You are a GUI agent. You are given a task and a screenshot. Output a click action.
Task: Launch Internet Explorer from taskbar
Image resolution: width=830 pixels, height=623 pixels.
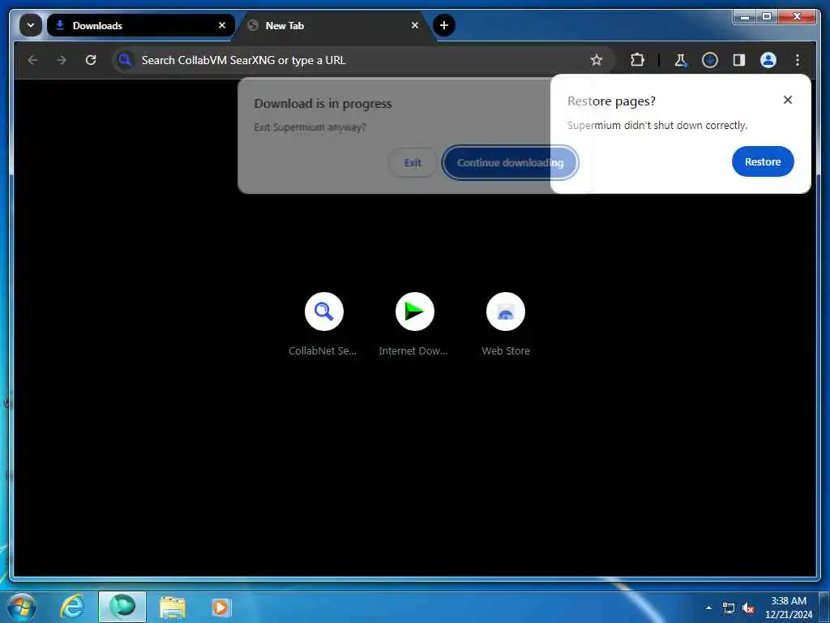coord(72,607)
